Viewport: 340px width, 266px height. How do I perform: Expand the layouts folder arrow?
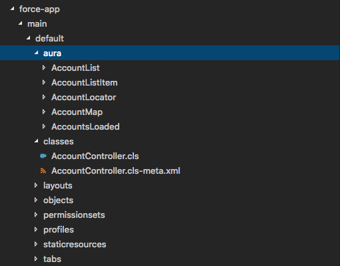[36, 185]
